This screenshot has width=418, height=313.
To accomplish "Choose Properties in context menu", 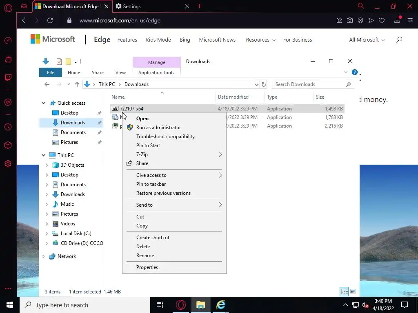I will (174, 267).
